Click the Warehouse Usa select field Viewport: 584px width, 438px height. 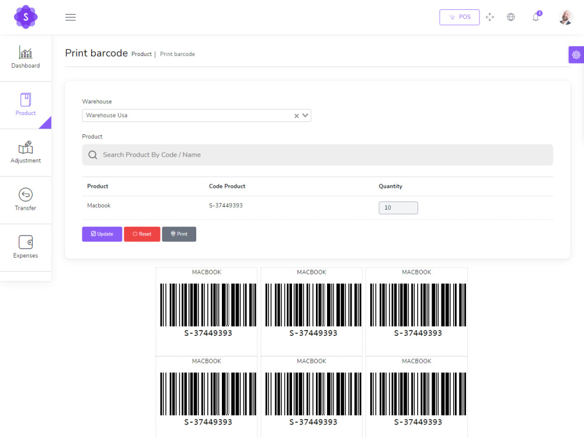[x=196, y=116]
